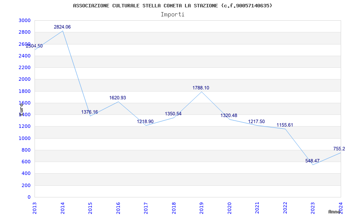Click the 400 y-axis tick label
The image size is (345, 216).
coord(26,174)
